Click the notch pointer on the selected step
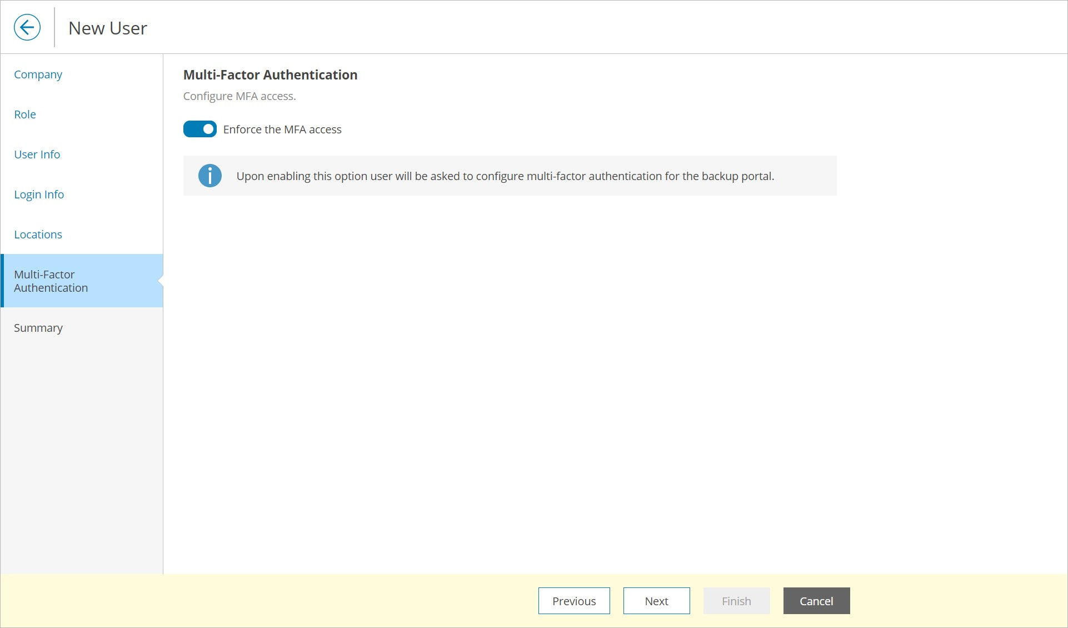 coord(161,281)
